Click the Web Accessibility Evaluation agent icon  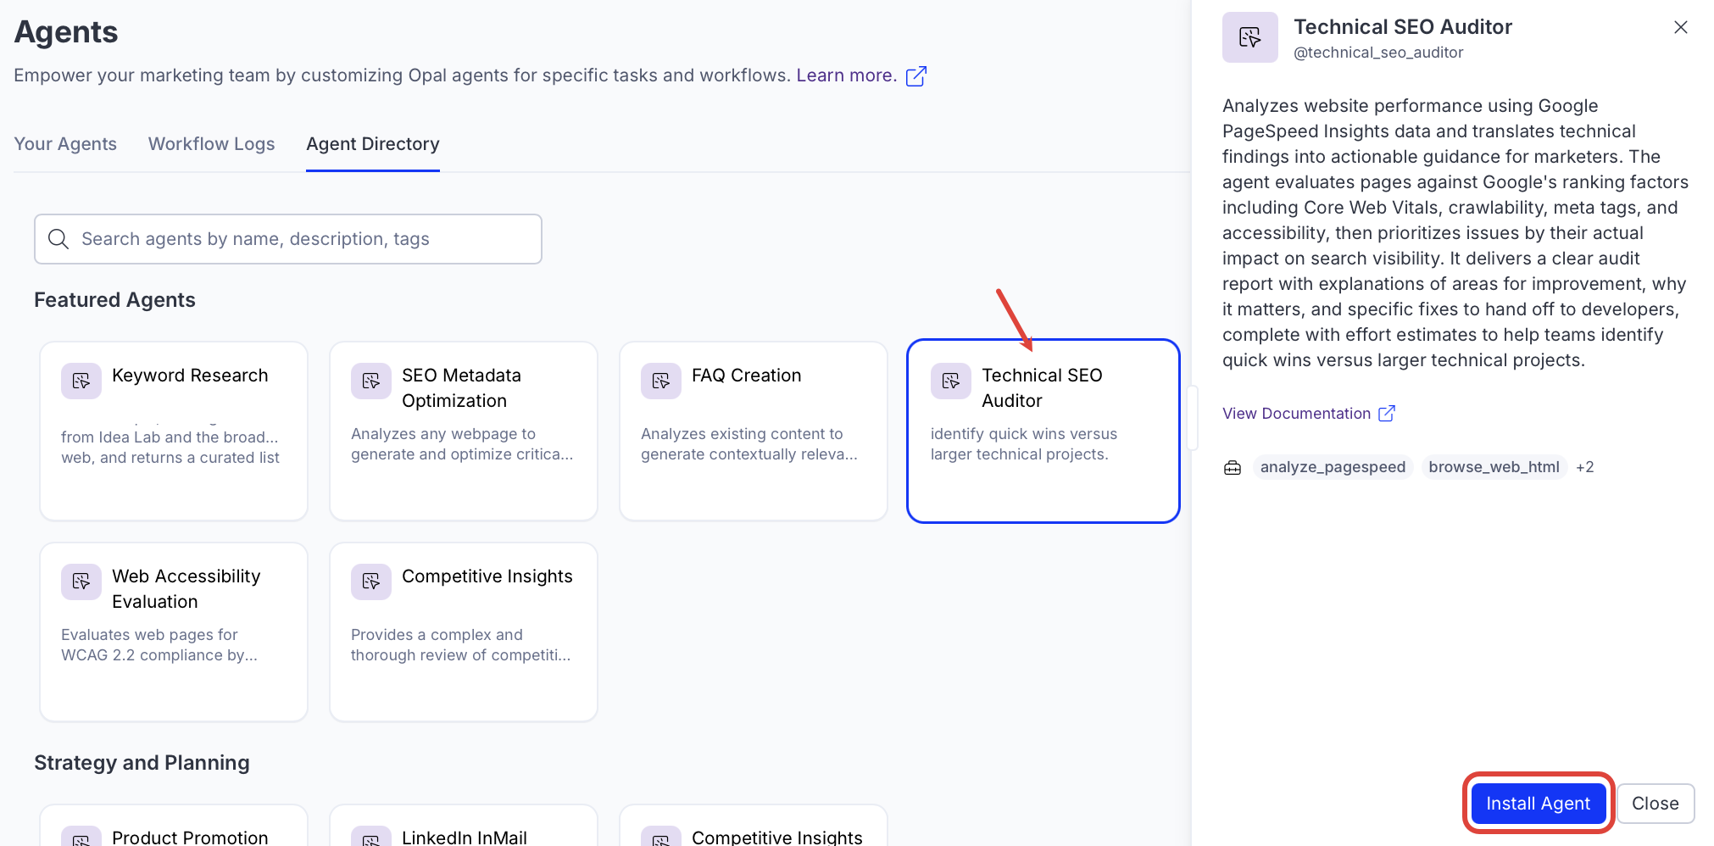(81, 582)
